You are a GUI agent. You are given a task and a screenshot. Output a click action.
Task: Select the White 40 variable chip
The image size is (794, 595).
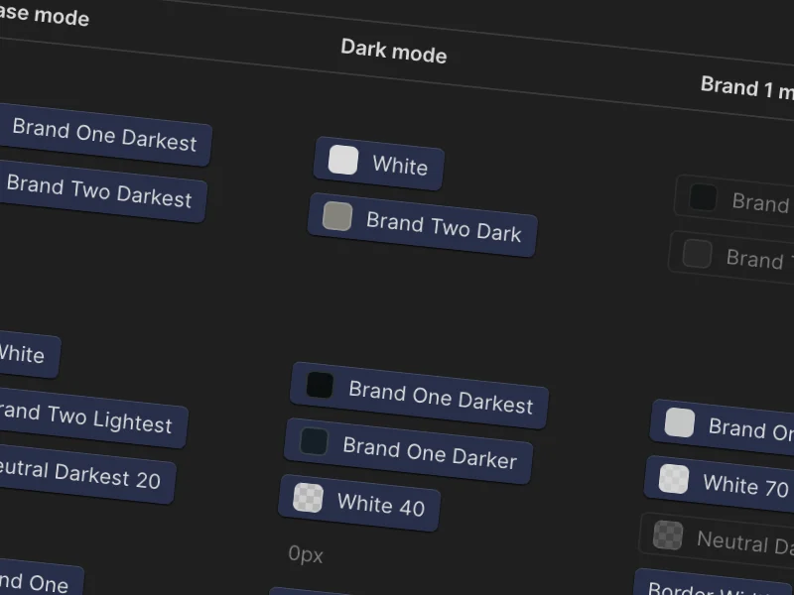(359, 503)
